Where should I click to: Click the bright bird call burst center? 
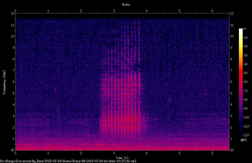pos(120,103)
